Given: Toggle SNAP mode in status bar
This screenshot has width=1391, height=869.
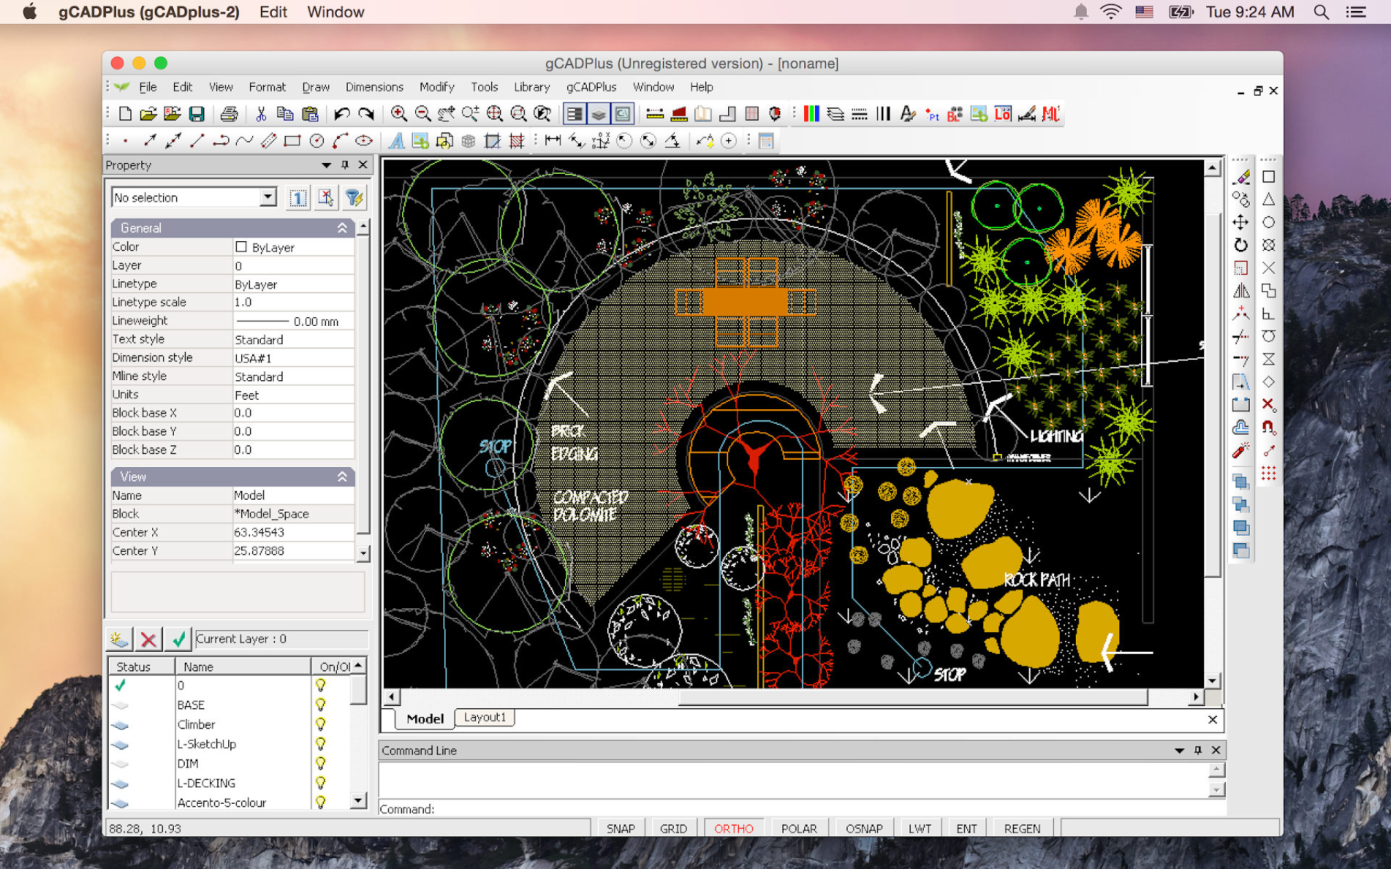Looking at the screenshot, I should tap(621, 828).
